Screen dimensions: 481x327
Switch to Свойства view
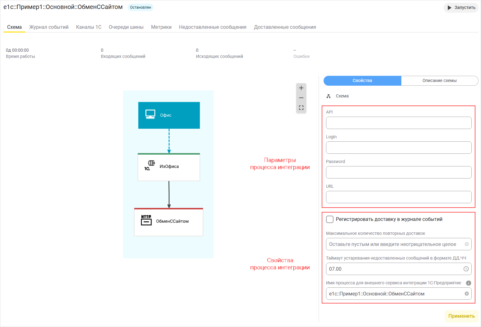pyautogui.click(x=362, y=81)
